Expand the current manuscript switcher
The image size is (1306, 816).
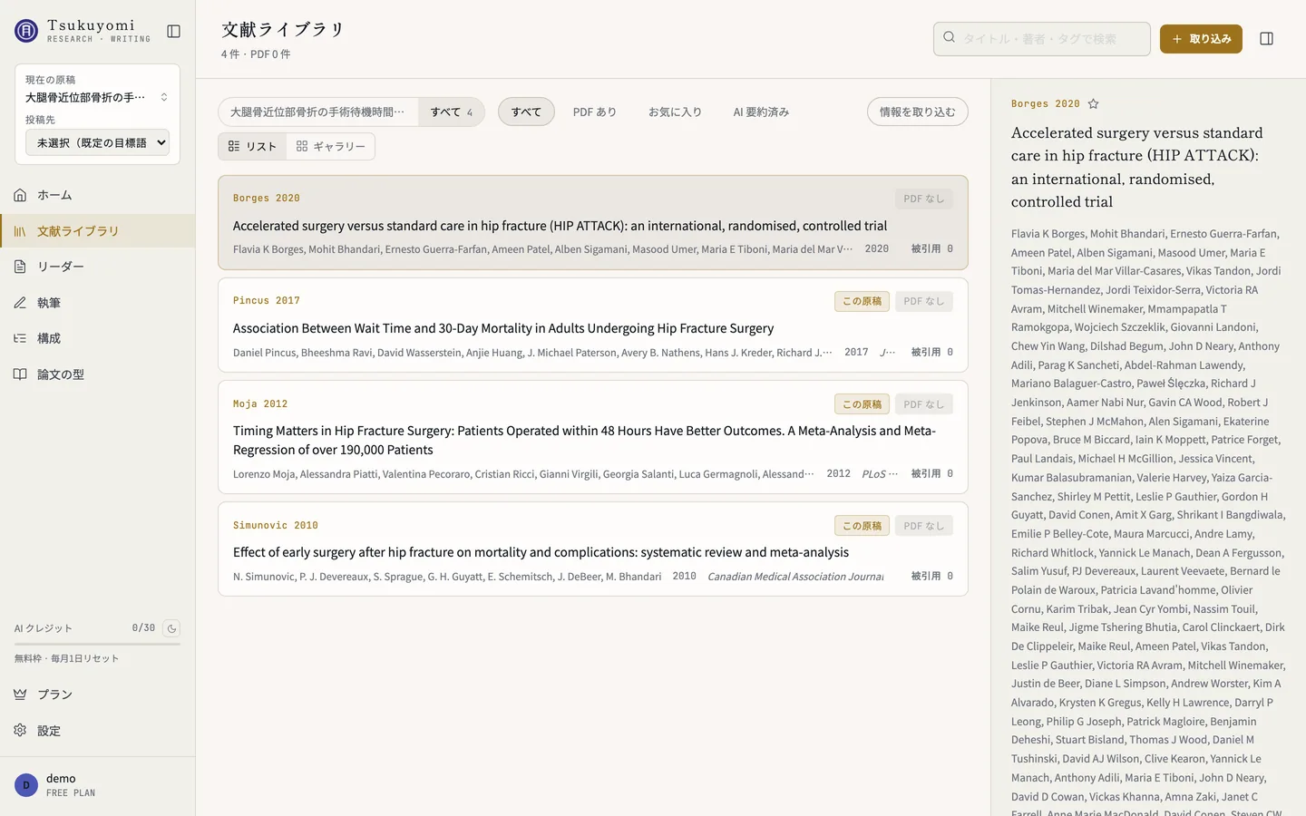tap(98, 97)
